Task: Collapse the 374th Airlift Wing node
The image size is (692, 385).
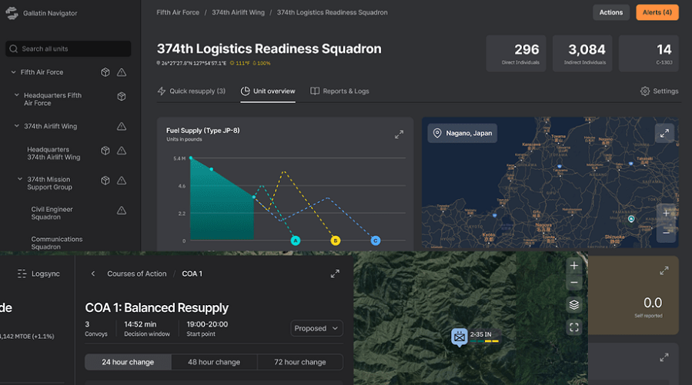Action: [17, 126]
